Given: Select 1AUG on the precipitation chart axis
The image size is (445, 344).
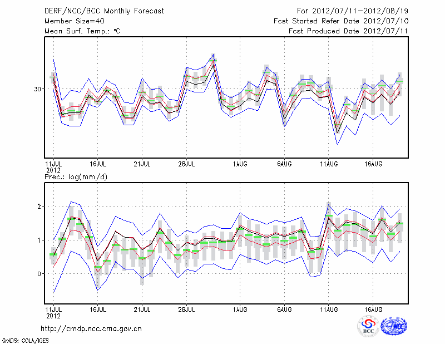Looking at the screenshot, I should click(x=240, y=308).
